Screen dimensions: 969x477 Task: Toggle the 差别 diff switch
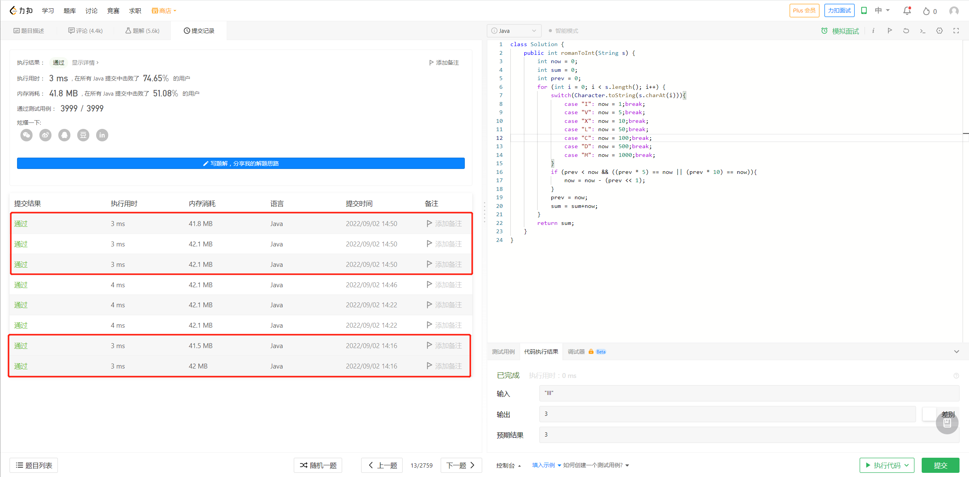[x=930, y=414]
